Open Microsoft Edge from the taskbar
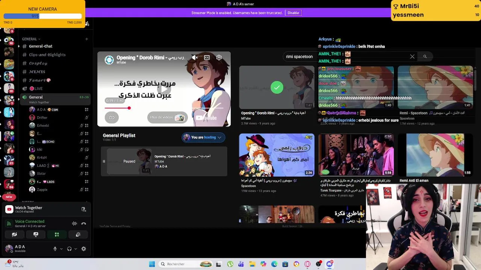 tap(274, 264)
